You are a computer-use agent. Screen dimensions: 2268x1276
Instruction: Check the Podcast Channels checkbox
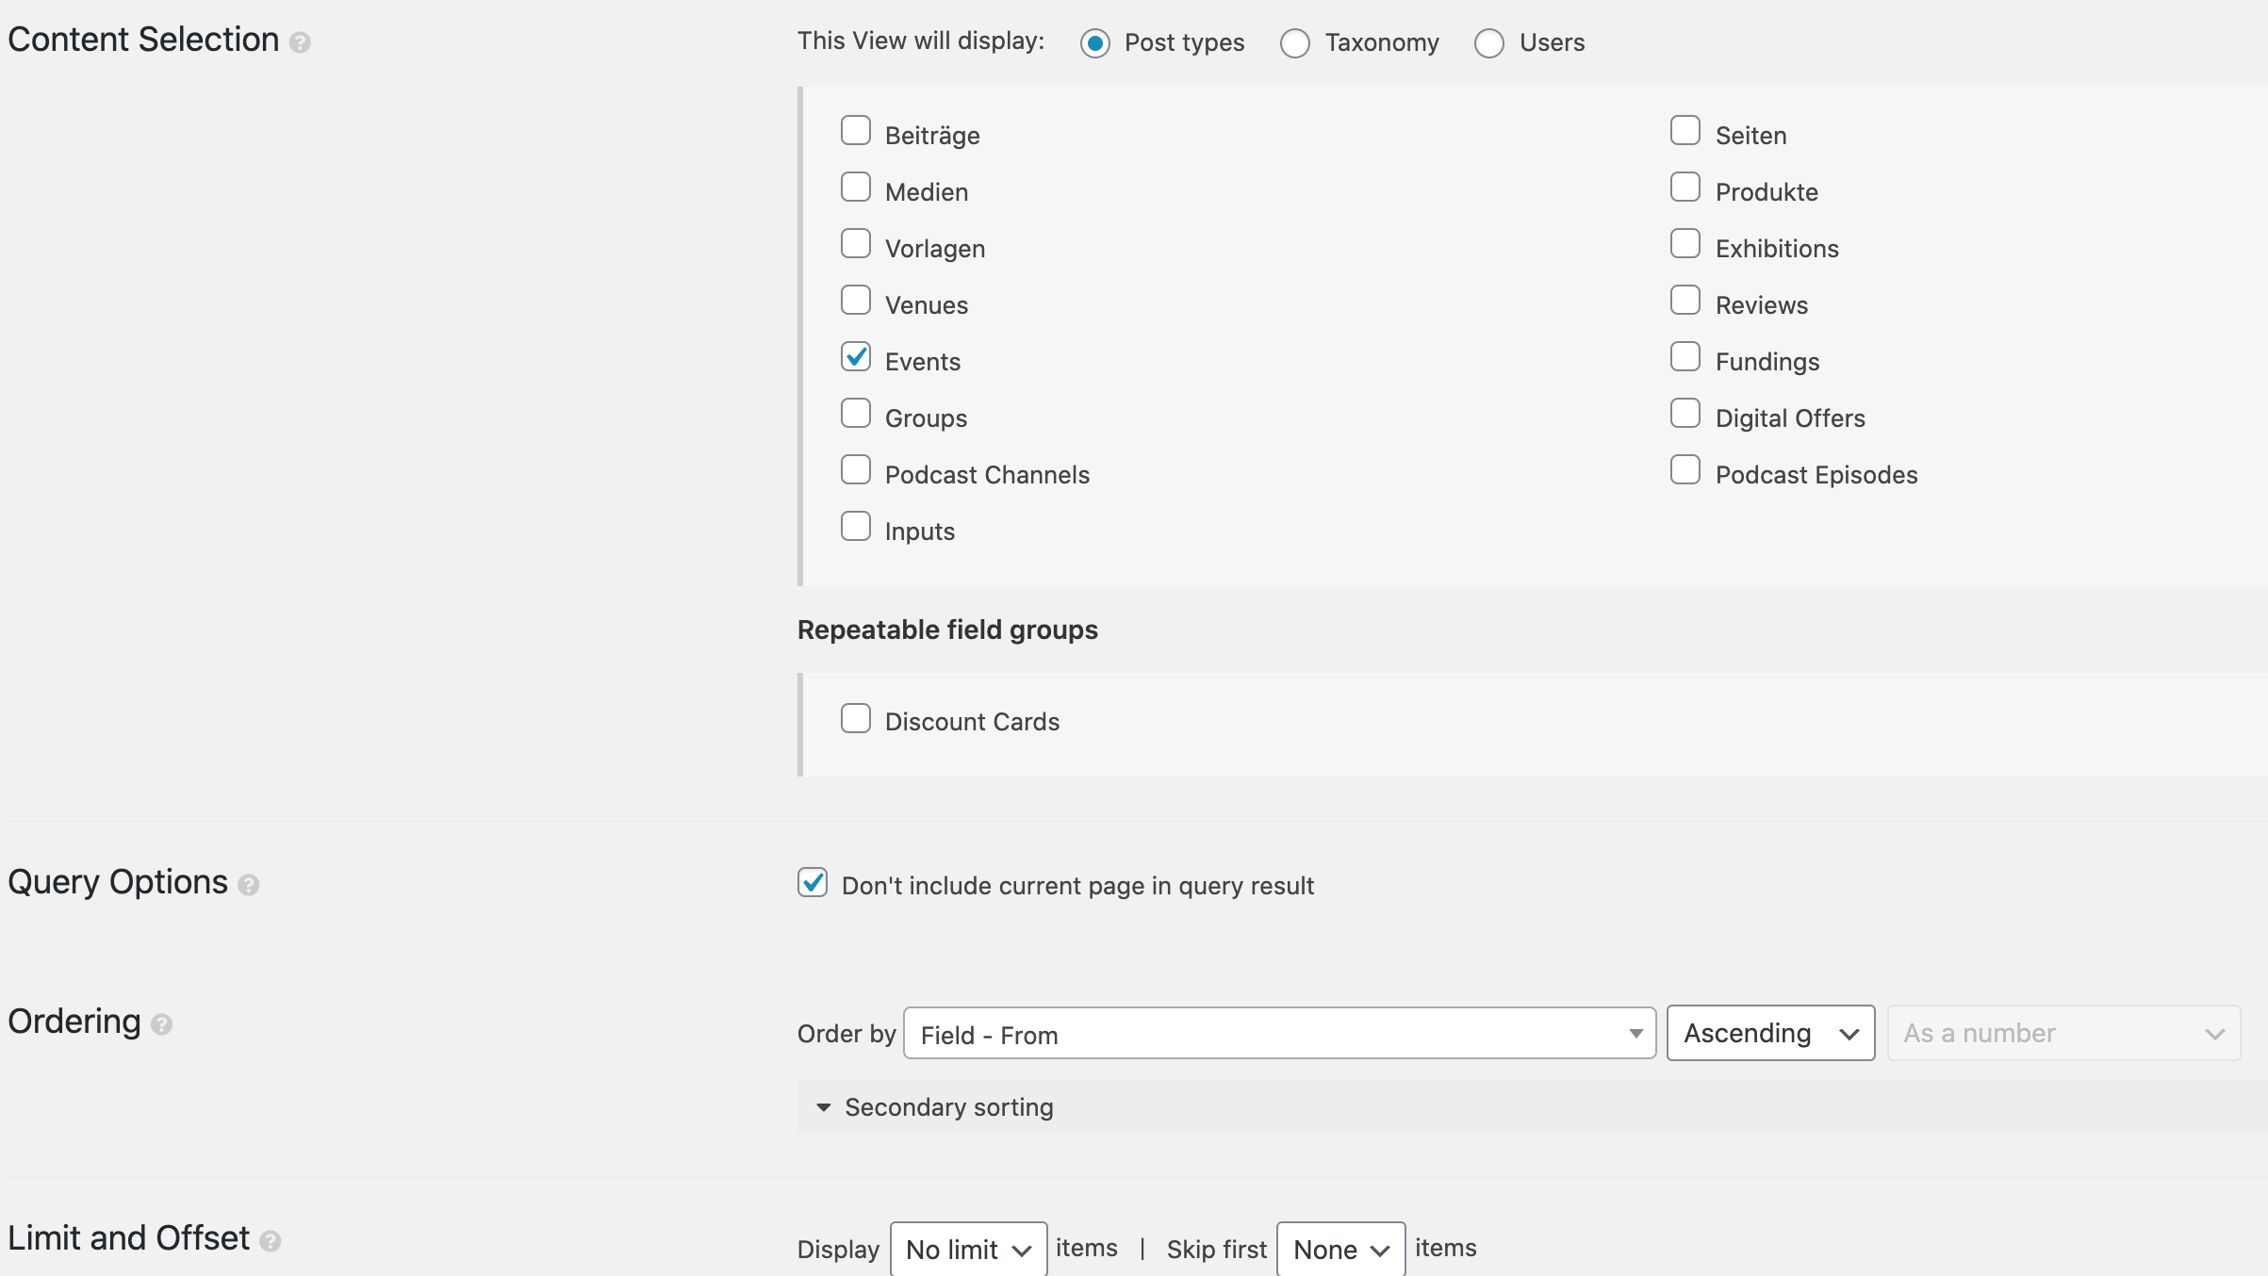(856, 470)
